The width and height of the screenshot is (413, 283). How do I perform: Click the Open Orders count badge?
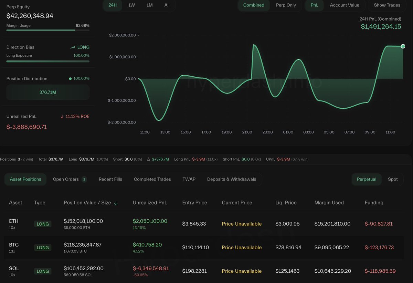(x=84, y=179)
